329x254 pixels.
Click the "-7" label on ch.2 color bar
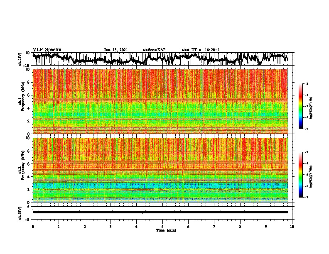click(306, 197)
